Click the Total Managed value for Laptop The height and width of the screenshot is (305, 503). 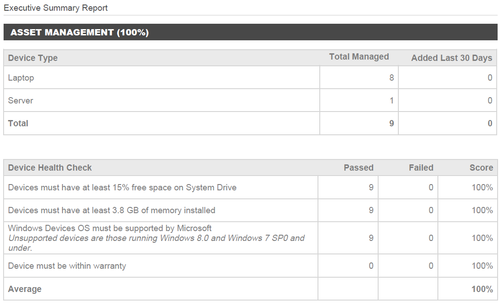pyautogui.click(x=392, y=77)
